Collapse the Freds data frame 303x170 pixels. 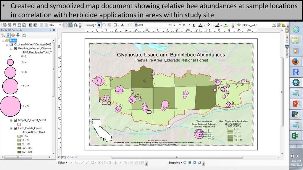(x=3, y=40)
